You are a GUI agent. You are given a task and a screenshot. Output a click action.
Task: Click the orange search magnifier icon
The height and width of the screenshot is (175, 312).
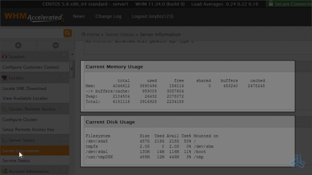[67, 33]
